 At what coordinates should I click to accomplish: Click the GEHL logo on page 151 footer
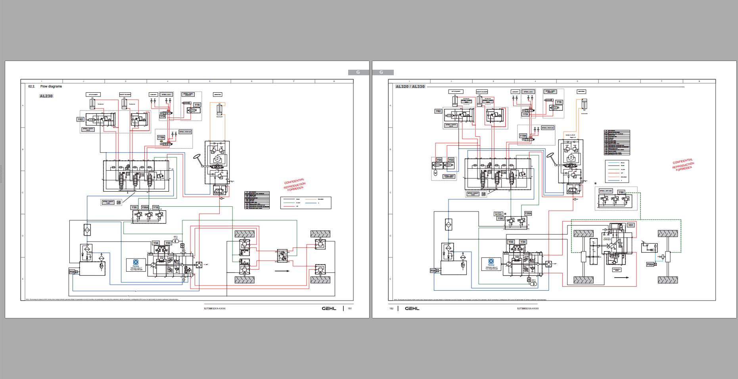[329, 309]
